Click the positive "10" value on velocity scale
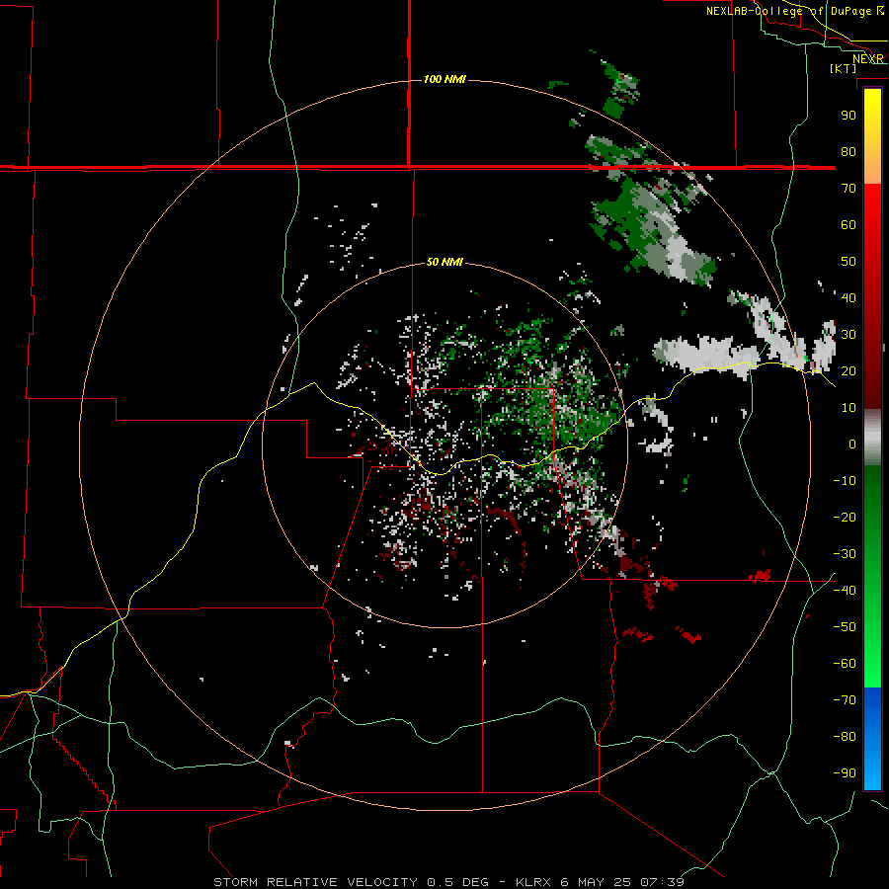This screenshot has height=889, width=889. point(849,408)
